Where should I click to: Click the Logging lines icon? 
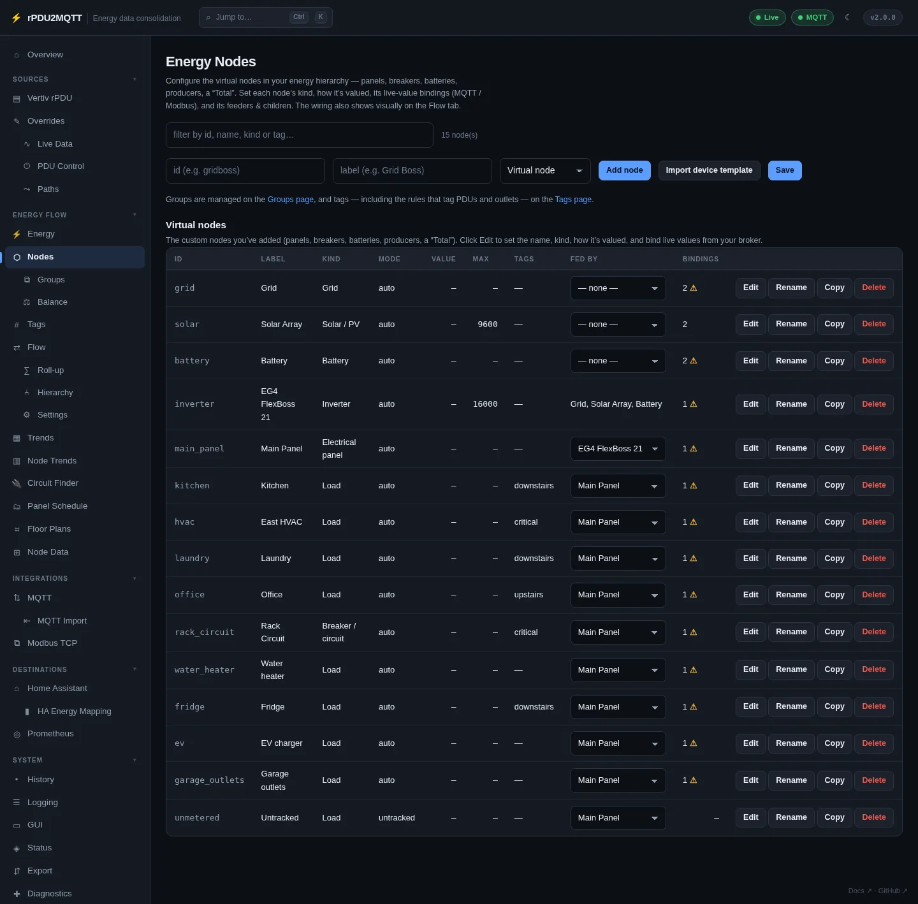[17, 803]
